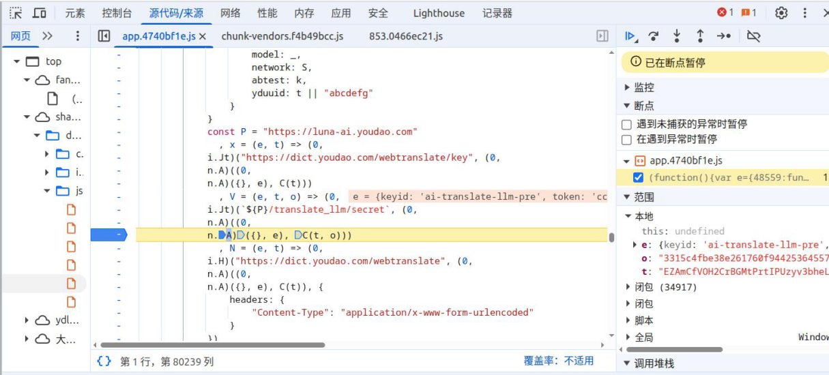829x375 pixels.
Task: Collapse the top tree node
Action: tap(16, 61)
